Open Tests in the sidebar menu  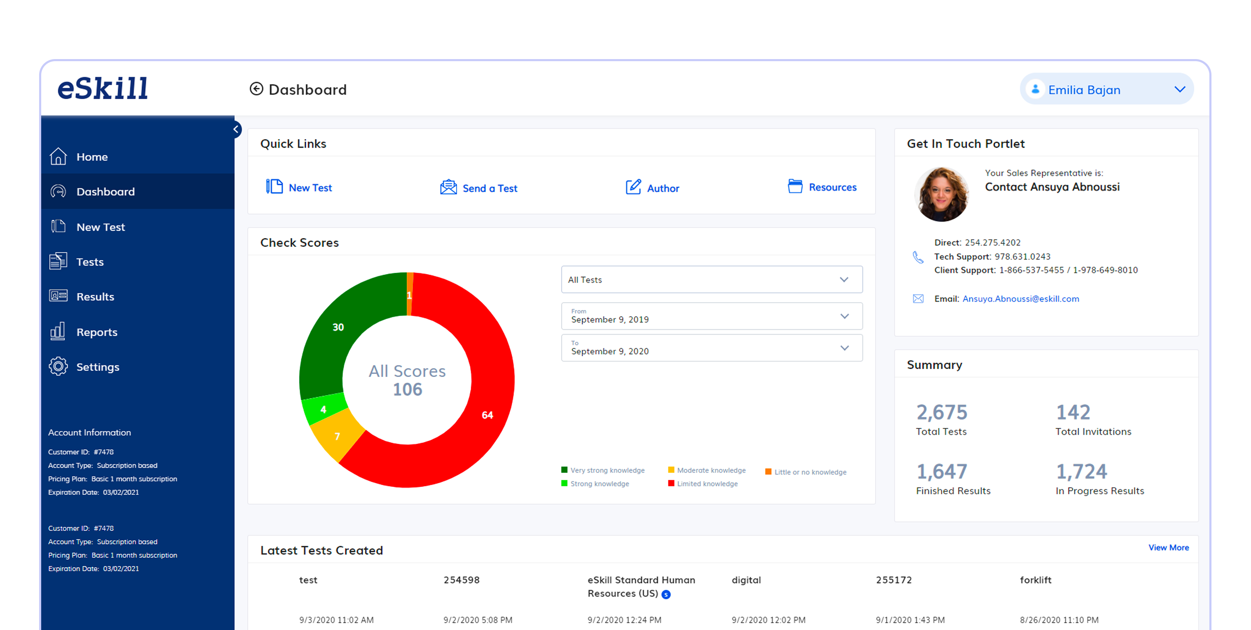pyautogui.click(x=90, y=262)
